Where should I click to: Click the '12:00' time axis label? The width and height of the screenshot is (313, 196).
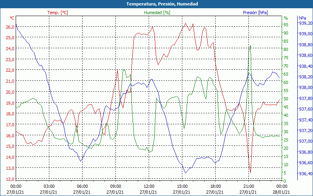149,187
